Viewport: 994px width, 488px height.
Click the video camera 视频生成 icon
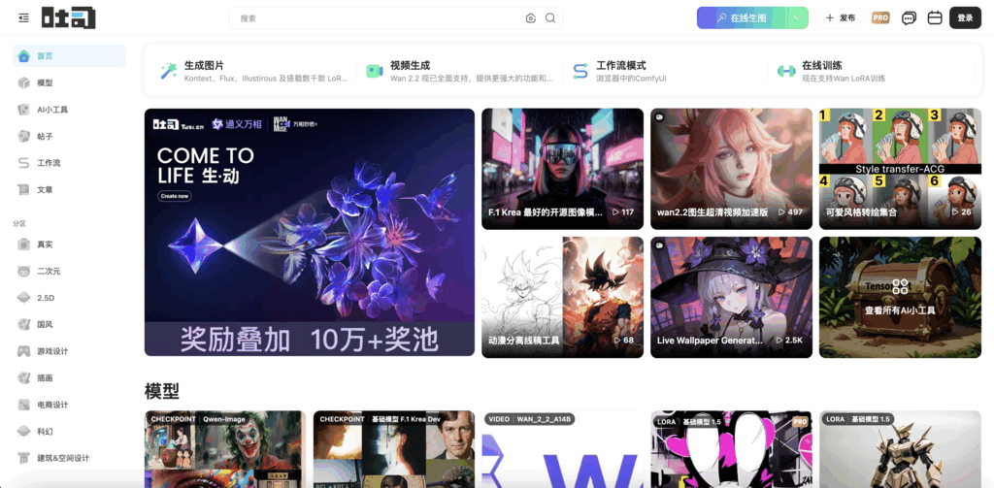pos(375,71)
